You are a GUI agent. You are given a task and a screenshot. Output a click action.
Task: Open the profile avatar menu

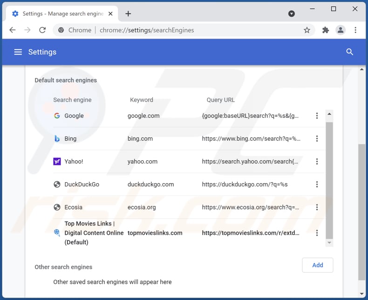click(x=341, y=30)
